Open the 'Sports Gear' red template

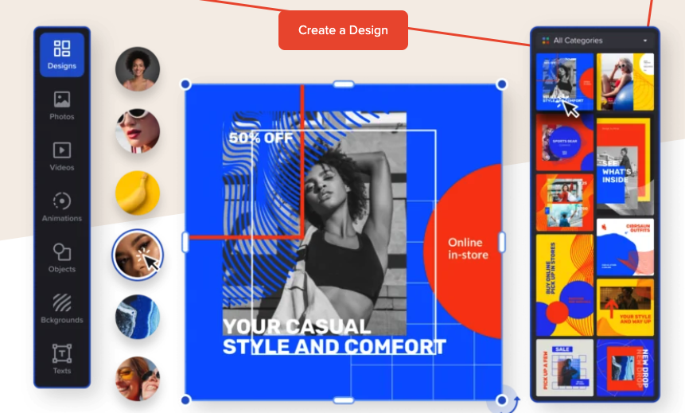click(x=564, y=142)
